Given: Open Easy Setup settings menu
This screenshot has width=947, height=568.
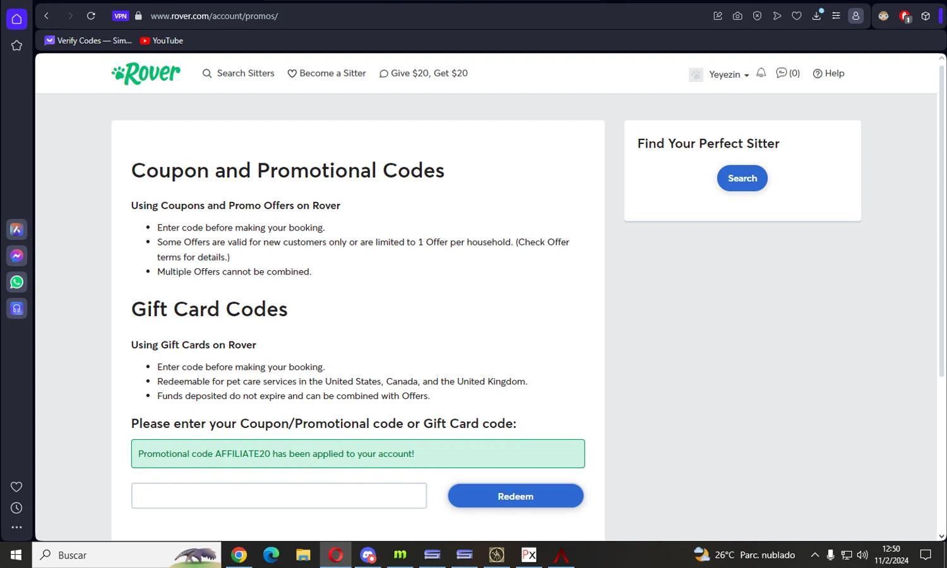Looking at the screenshot, I should 836,16.
